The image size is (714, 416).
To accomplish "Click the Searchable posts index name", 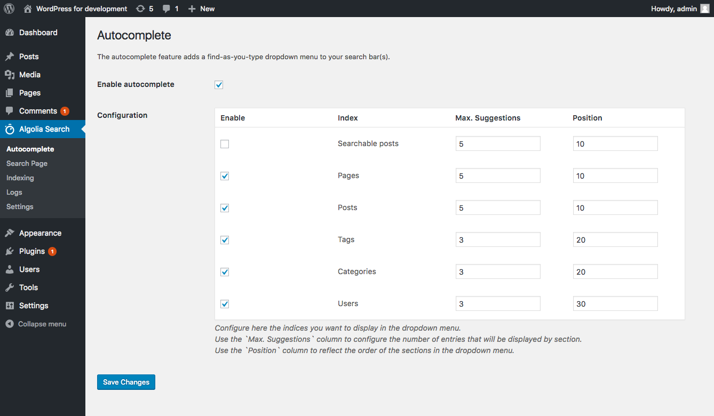I will click(368, 143).
